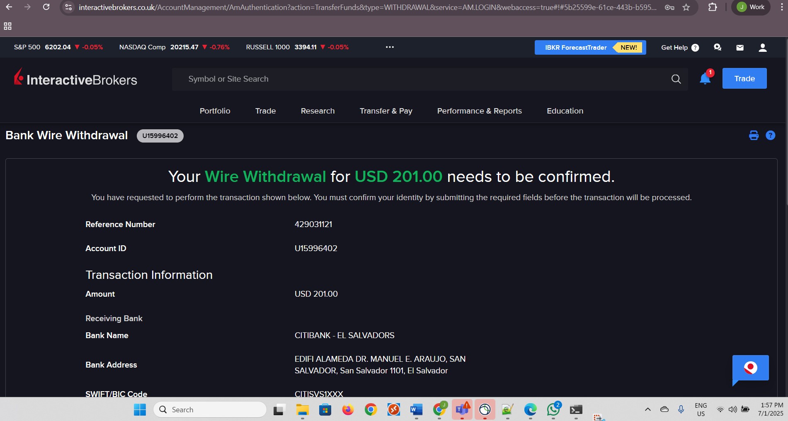Open the Education menu
This screenshot has width=788, height=421.
(565, 111)
